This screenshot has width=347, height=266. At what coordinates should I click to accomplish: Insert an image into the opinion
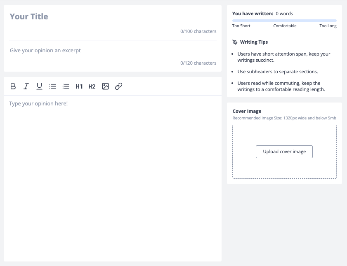tap(105, 86)
